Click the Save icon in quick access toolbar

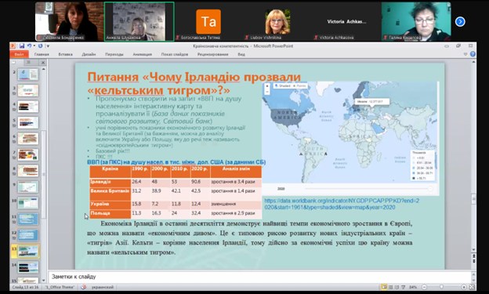pos(22,46)
